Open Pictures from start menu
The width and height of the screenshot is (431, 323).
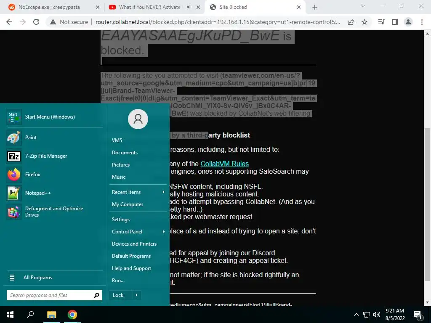pyautogui.click(x=138, y=165)
